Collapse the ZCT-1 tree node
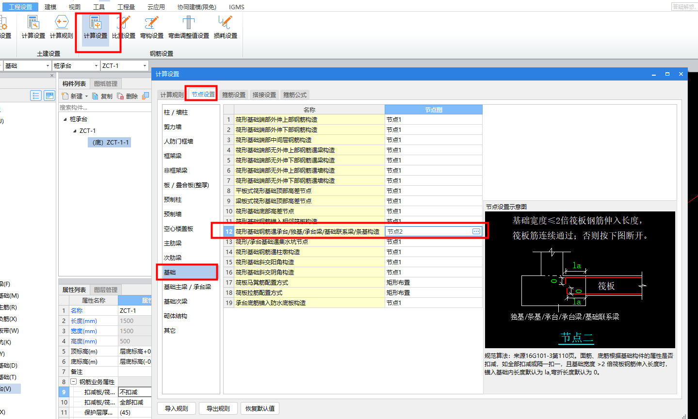Image resolution: width=698 pixels, height=419 pixels. (75, 131)
